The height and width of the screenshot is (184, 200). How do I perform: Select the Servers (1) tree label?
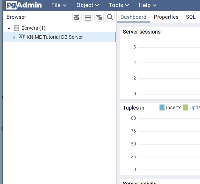(33, 28)
